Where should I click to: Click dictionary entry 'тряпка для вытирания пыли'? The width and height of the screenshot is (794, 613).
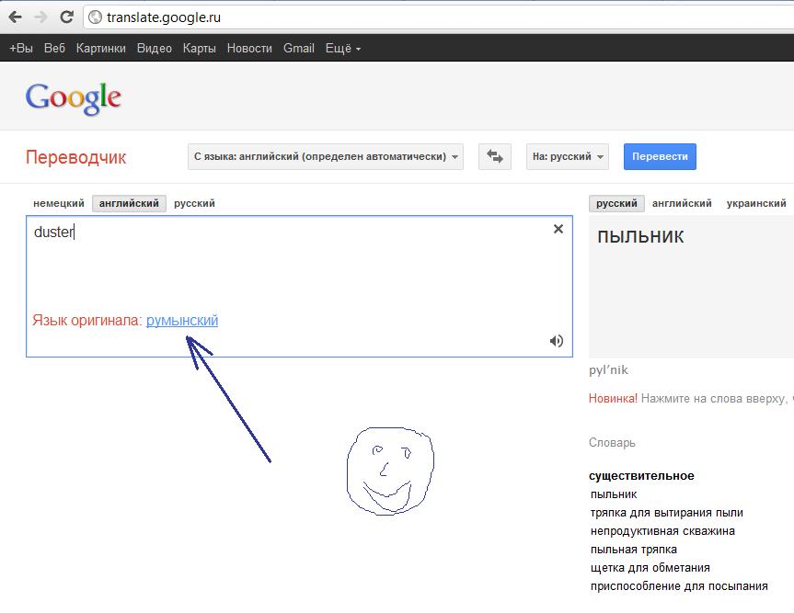coord(667,512)
